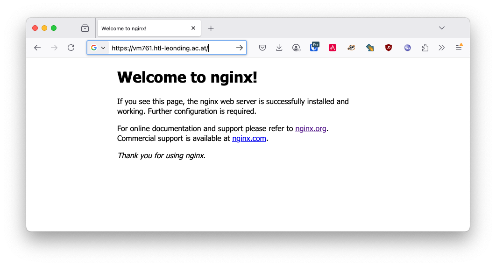
Task: Close the Welcome to nginx! tab
Action: (193, 28)
